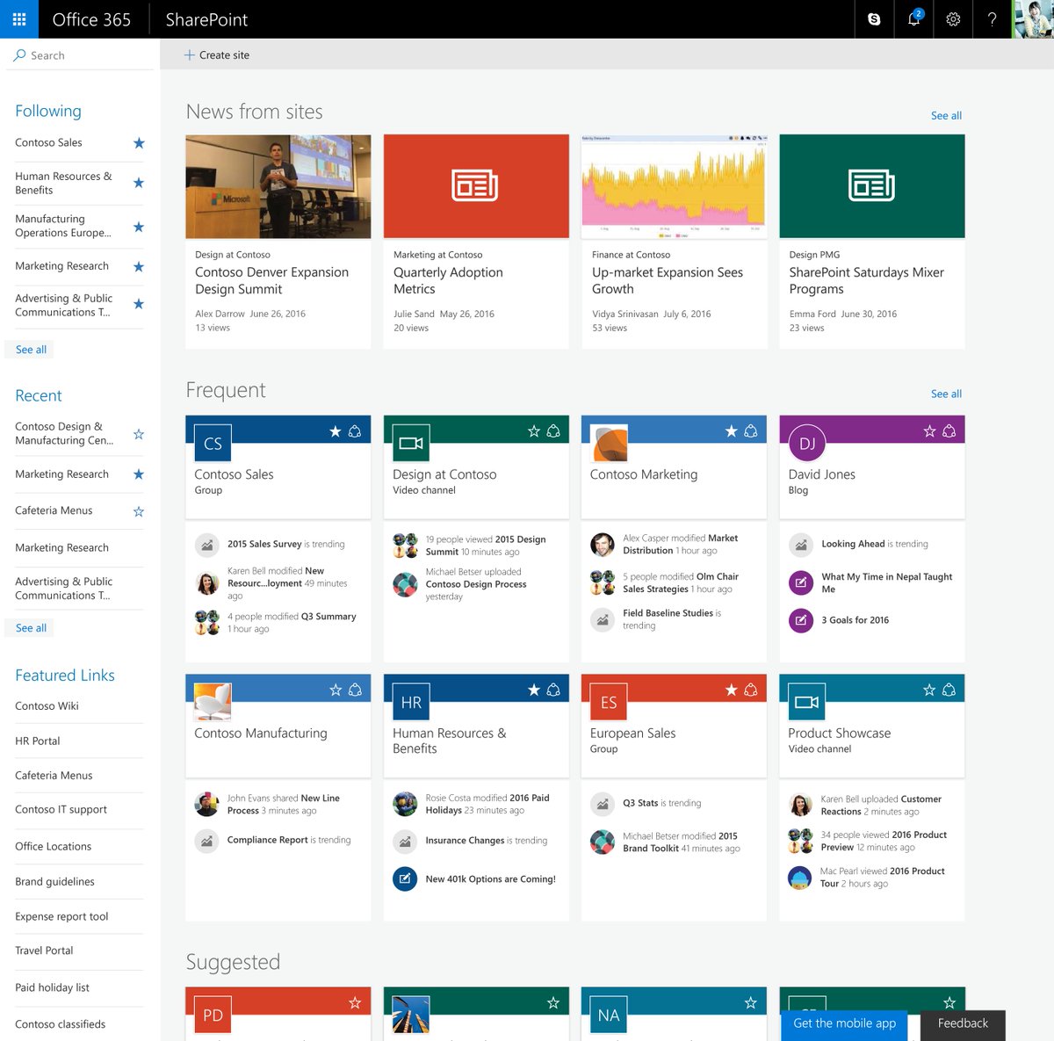The image size is (1054, 1041).
Task: Open group link on European Sales card
Action: click(751, 690)
